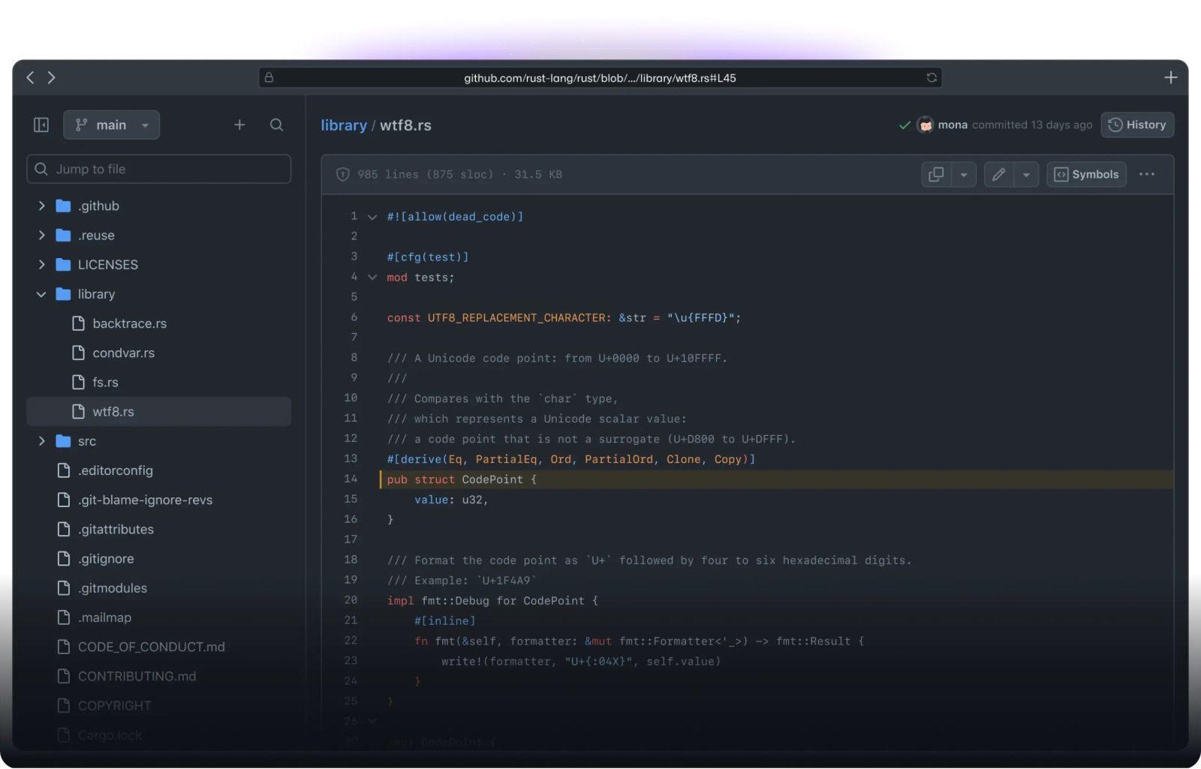Open CONTRIBUTING.md

(137, 676)
